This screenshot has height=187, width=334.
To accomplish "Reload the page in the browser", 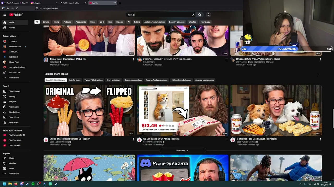I will tap(17, 8).
